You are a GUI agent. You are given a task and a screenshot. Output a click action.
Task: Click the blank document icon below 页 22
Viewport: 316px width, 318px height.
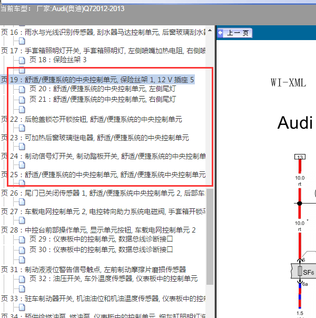point(22,128)
